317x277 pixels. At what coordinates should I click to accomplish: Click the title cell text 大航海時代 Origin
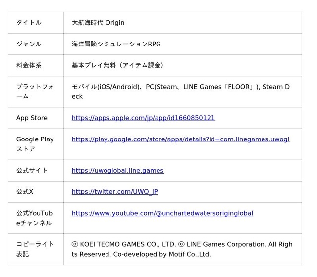98,23
